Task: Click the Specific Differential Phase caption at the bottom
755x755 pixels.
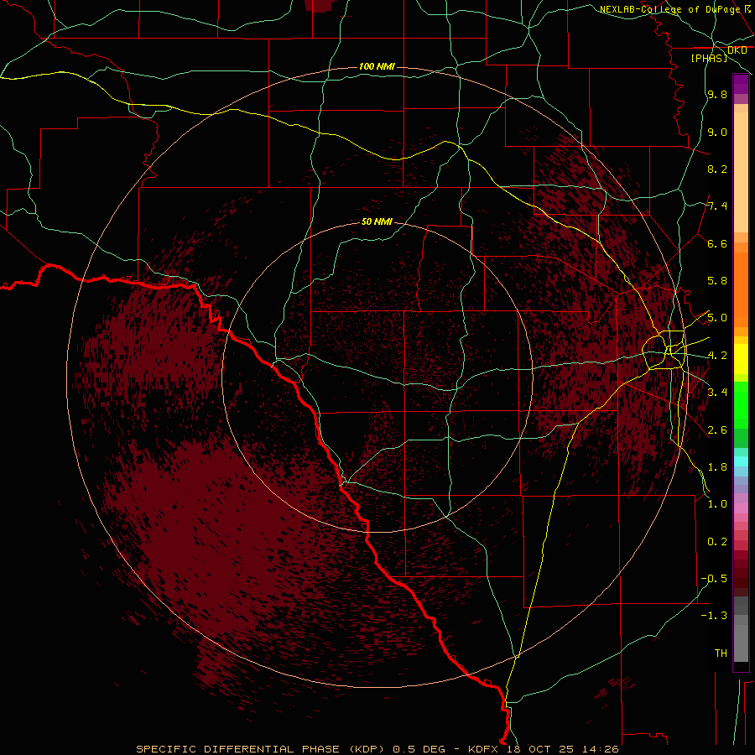Action: [377, 749]
